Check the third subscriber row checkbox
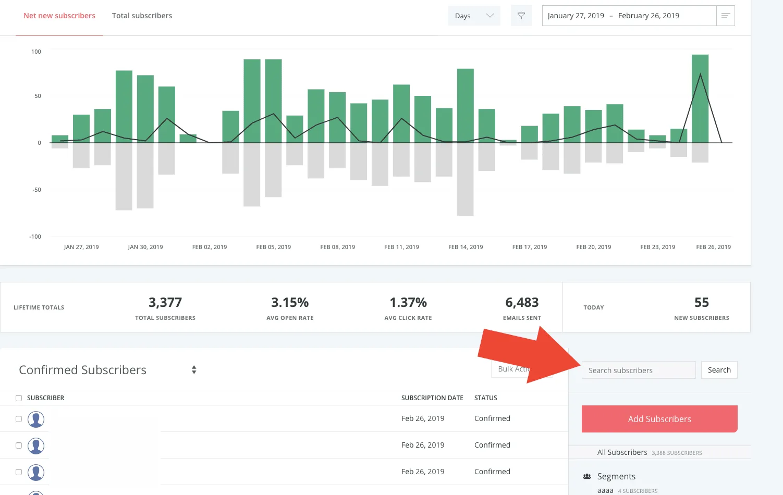 19,472
